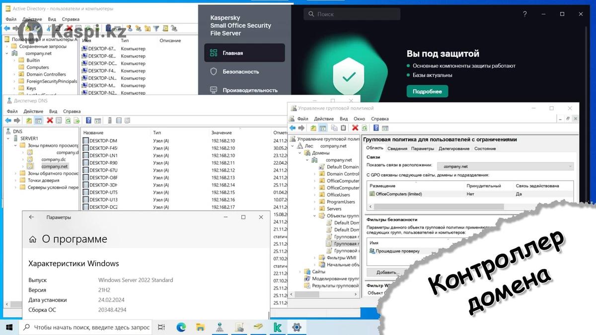596x335 pixels.
Task: Click the Подробнее button in Kaspersky
Action: [427, 91]
